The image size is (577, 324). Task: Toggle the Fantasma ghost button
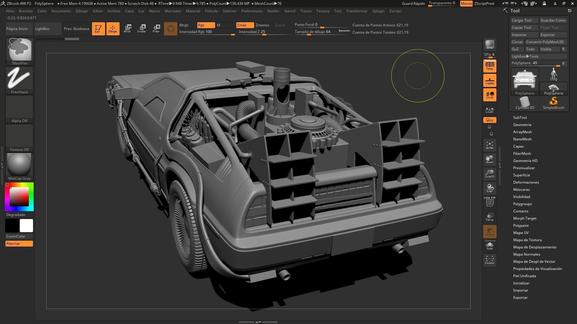[490, 232]
